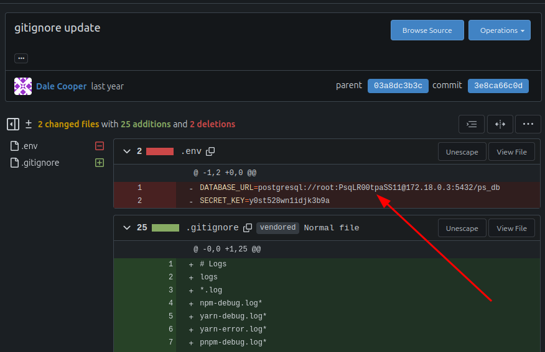545x352 pixels.
Task: Open diff options three-dot menu
Action: [x=528, y=124]
